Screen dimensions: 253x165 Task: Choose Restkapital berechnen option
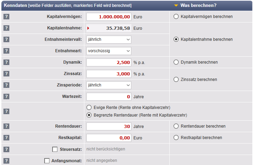(x=176, y=138)
